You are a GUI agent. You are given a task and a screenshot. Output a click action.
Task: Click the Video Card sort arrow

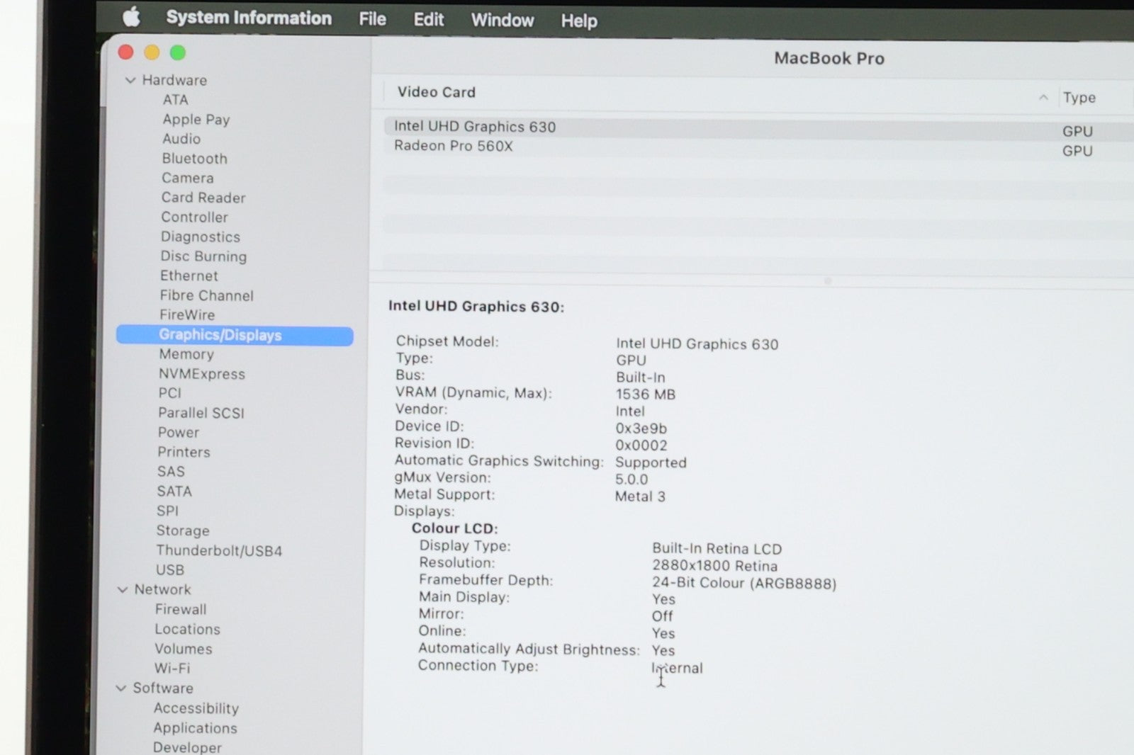point(1043,97)
